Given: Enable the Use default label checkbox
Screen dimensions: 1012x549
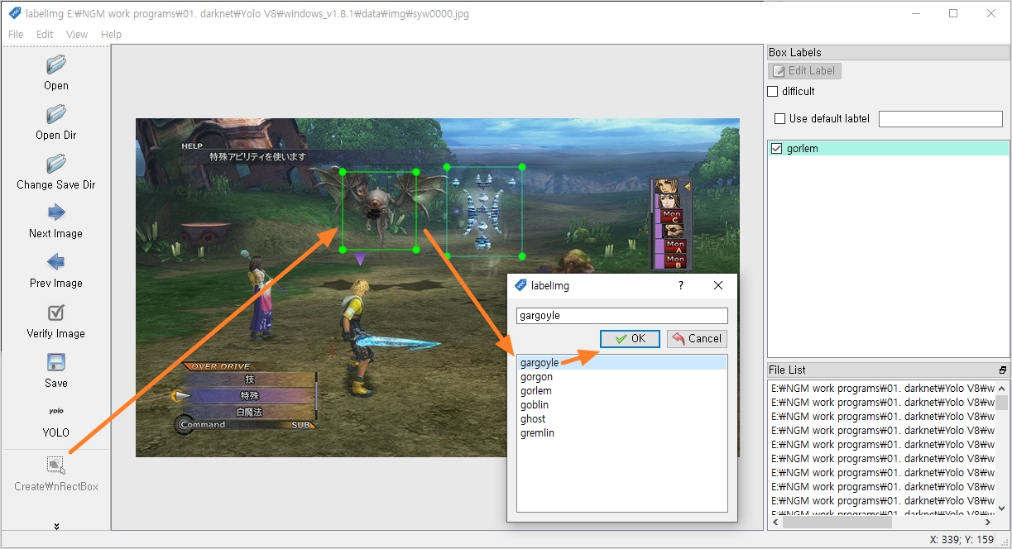Looking at the screenshot, I should coord(779,119).
